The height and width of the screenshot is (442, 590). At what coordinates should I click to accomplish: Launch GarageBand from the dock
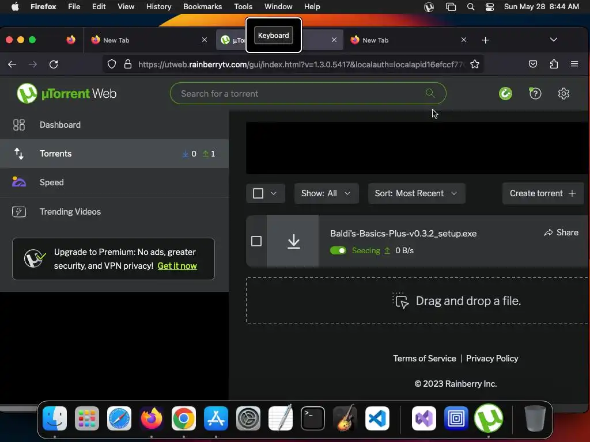click(345, 418)
